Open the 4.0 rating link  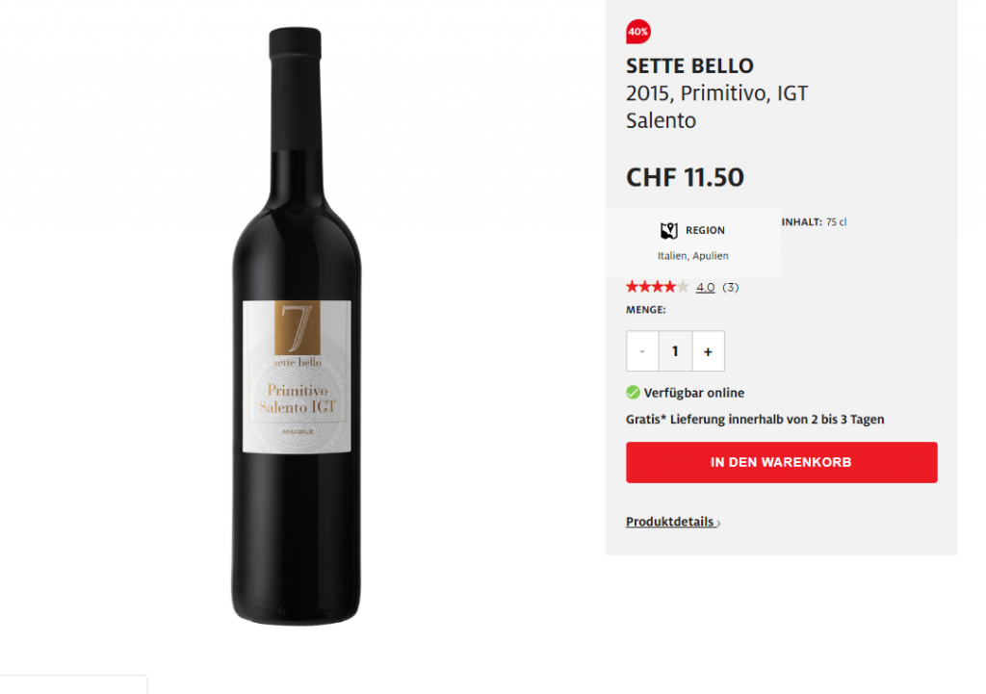pyautogui.click(x=705, y=287)
